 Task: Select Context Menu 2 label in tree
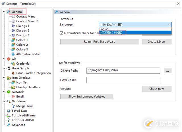pyautogui.click(x=27, y=21)
